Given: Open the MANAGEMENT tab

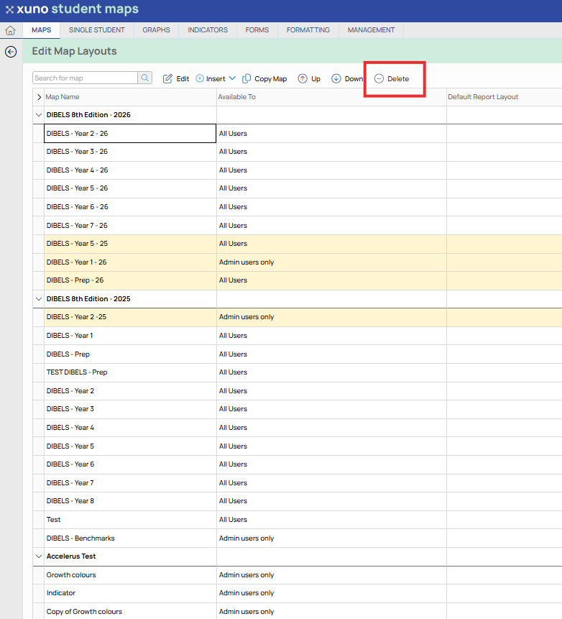Looking at the screenshot, I should click(x=371, y=30).
